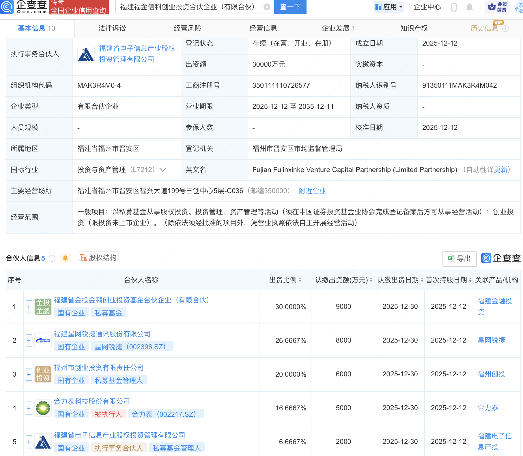Expand the plus sign on 合力泰科技 row

(x=29, y=408)
